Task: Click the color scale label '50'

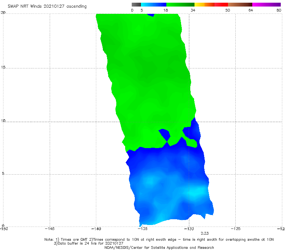Action: [x=228, y=10]
